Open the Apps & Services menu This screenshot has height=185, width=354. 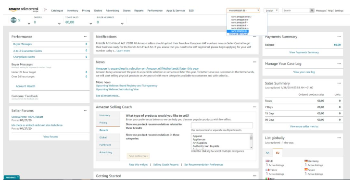point(176,11)
